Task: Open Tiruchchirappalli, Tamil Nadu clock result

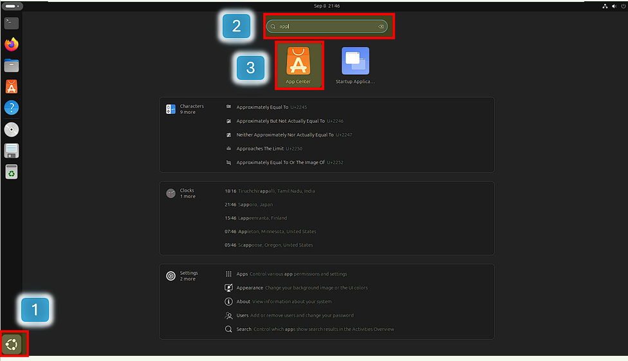Action: coord(270,191)
